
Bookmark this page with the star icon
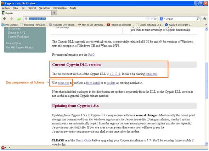(x=148, y=19)
